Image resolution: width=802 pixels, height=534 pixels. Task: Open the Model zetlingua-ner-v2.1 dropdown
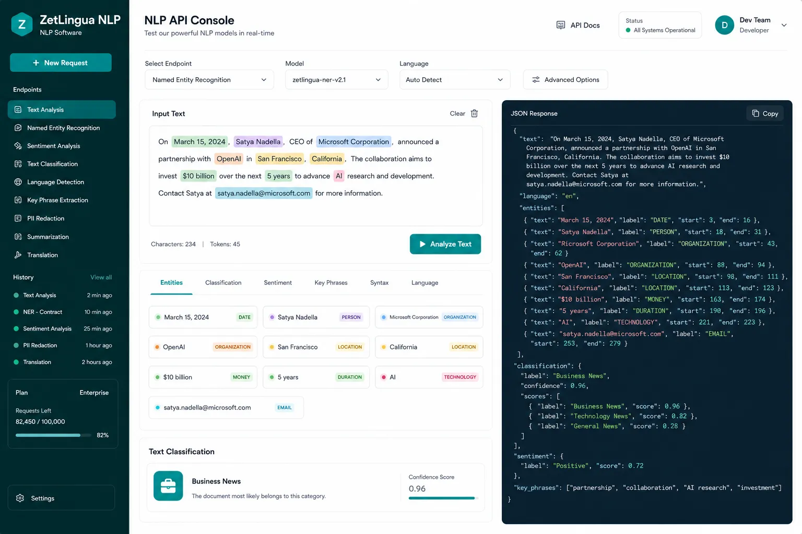pyautogui.click(x=337, y=80)
